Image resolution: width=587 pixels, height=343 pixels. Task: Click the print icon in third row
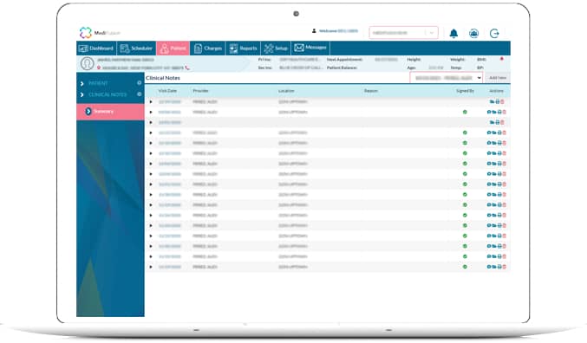tap(498, 122)
